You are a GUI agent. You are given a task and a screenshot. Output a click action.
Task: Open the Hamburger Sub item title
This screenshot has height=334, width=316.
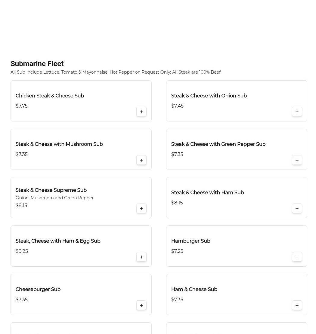coord(191,241)
